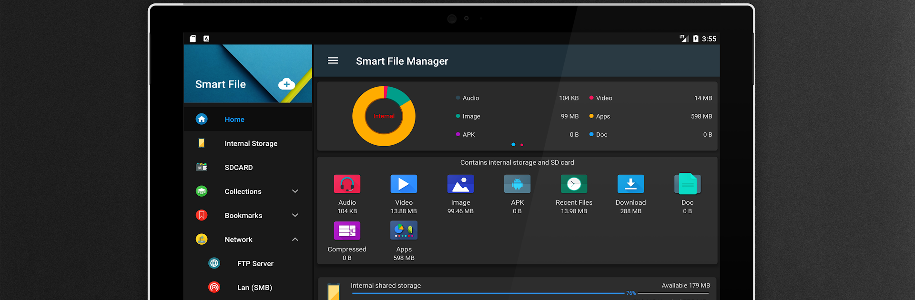Open FTP Server entry

pyautogui.click(x=248, y=263)
